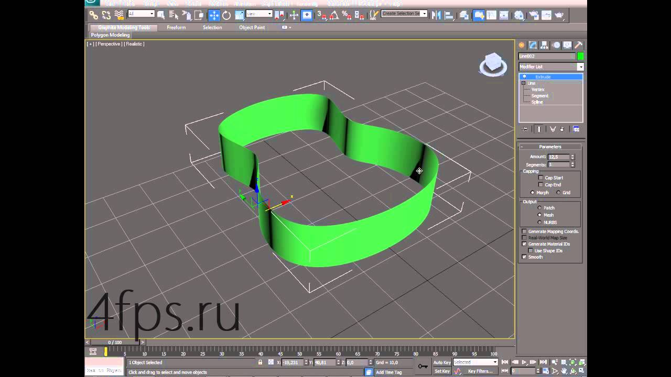Screen dimensions: 671x377
Task: Select the Patch output radio button
Action: [539, 208]
